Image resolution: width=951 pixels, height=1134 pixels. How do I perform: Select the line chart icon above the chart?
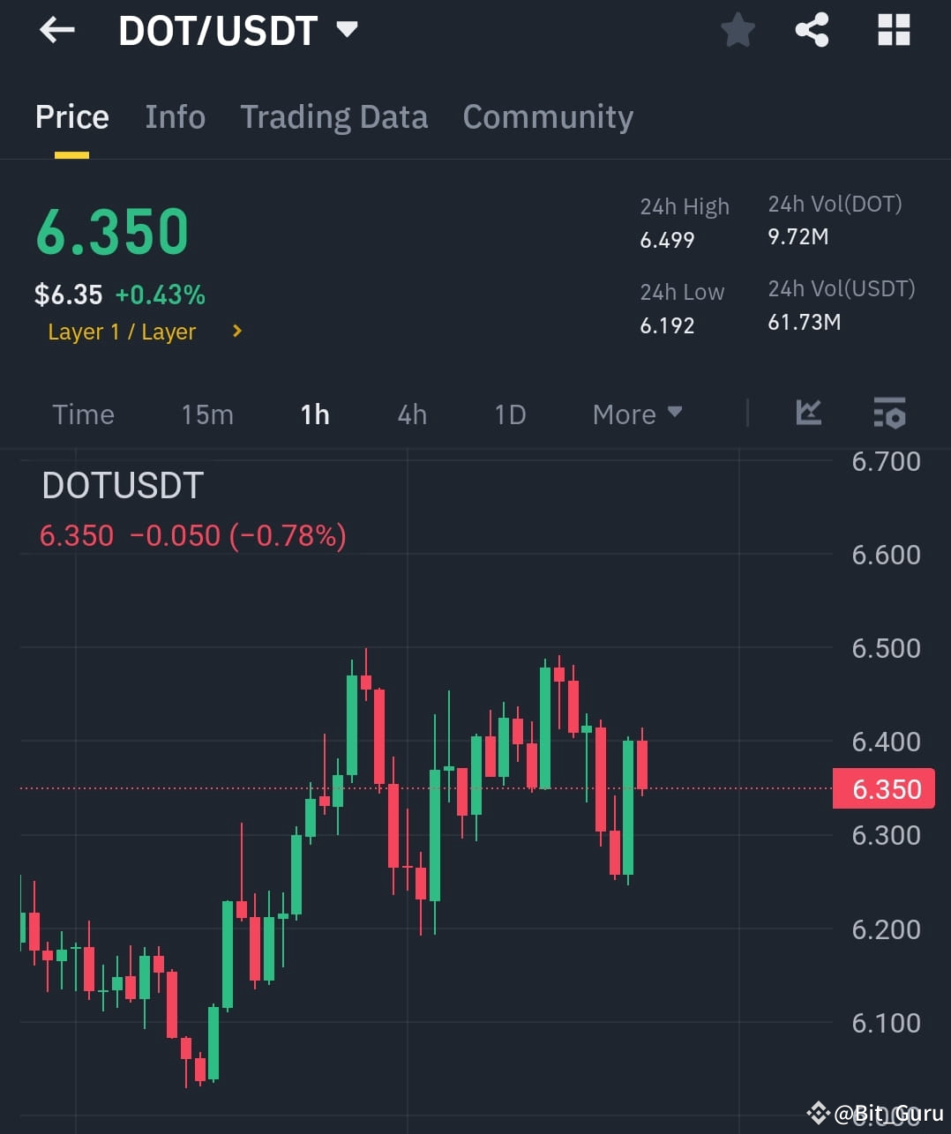[x=808, y=414]
